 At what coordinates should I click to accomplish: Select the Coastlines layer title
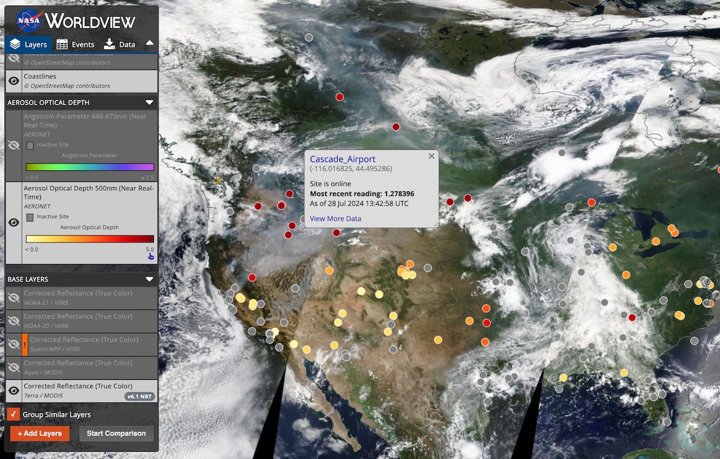(x=40, y=76)
